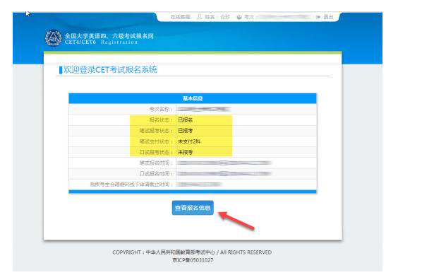422x275 pixels.
Task: Click the 已报名 registration status value
Action: pyautogui.click(x=185, y=120)
